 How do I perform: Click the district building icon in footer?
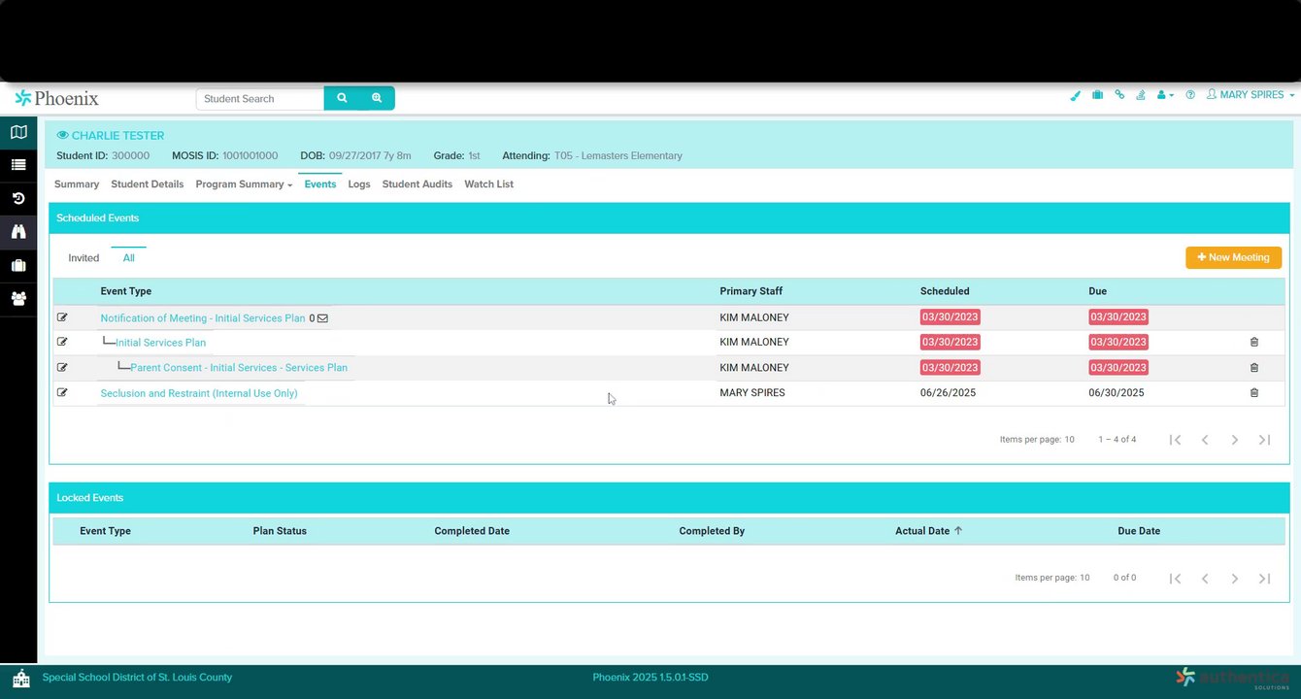(20, 678)
